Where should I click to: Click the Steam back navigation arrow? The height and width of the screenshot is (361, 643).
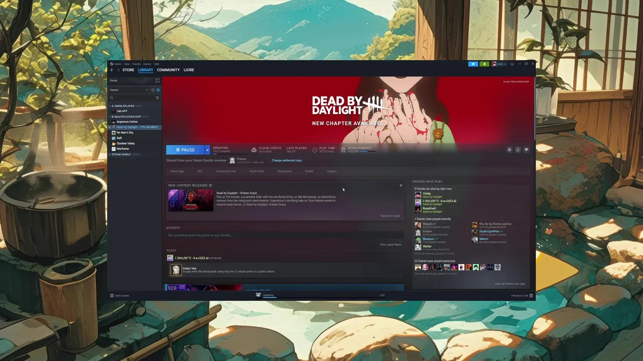pyautogui.click(x=112, y=70)
